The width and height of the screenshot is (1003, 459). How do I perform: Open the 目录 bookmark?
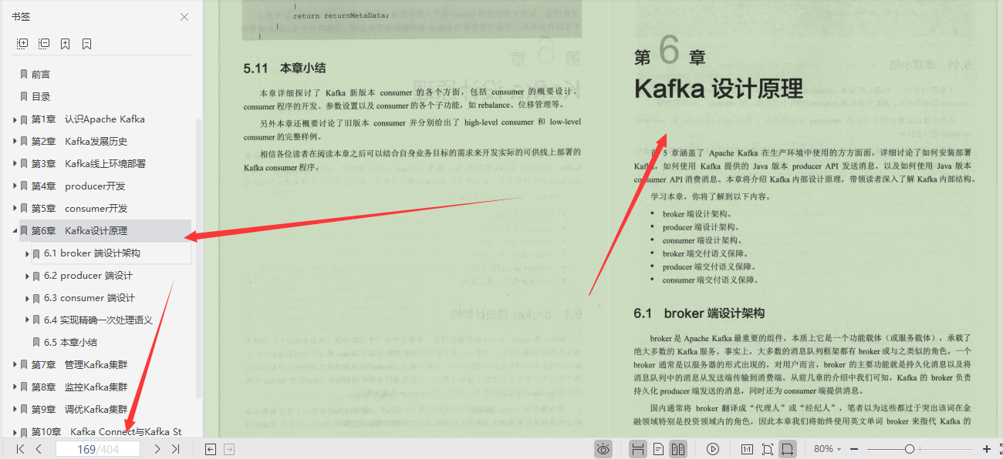(41, 97)
